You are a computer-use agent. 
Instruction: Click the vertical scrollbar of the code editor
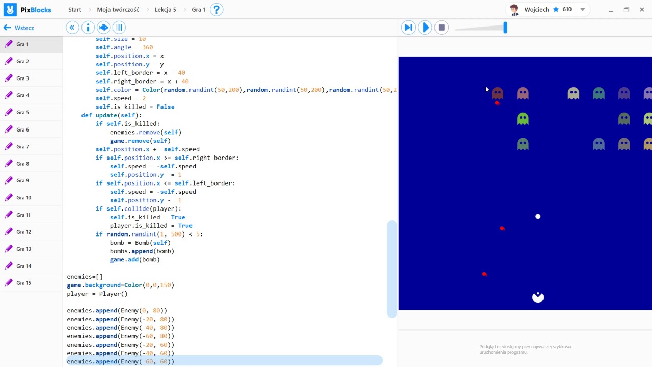[392, 269]
